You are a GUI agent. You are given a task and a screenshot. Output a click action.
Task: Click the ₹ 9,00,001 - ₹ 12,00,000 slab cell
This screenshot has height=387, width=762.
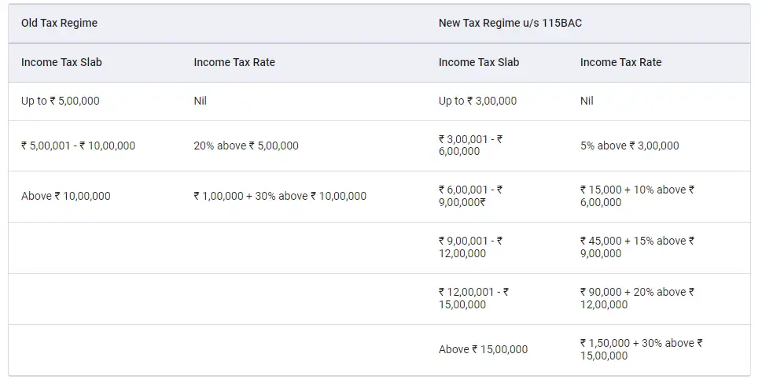pyautogui.click(x=470, y=247)
